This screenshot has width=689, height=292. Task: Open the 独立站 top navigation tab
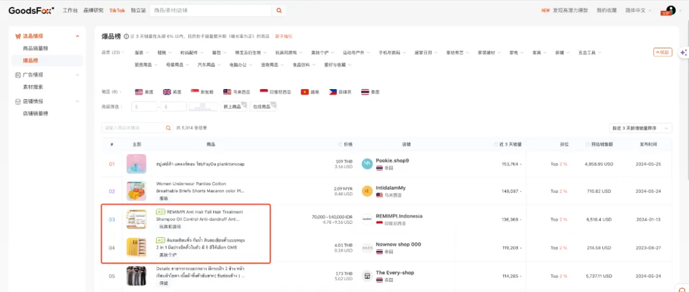[x=138, y=11]
